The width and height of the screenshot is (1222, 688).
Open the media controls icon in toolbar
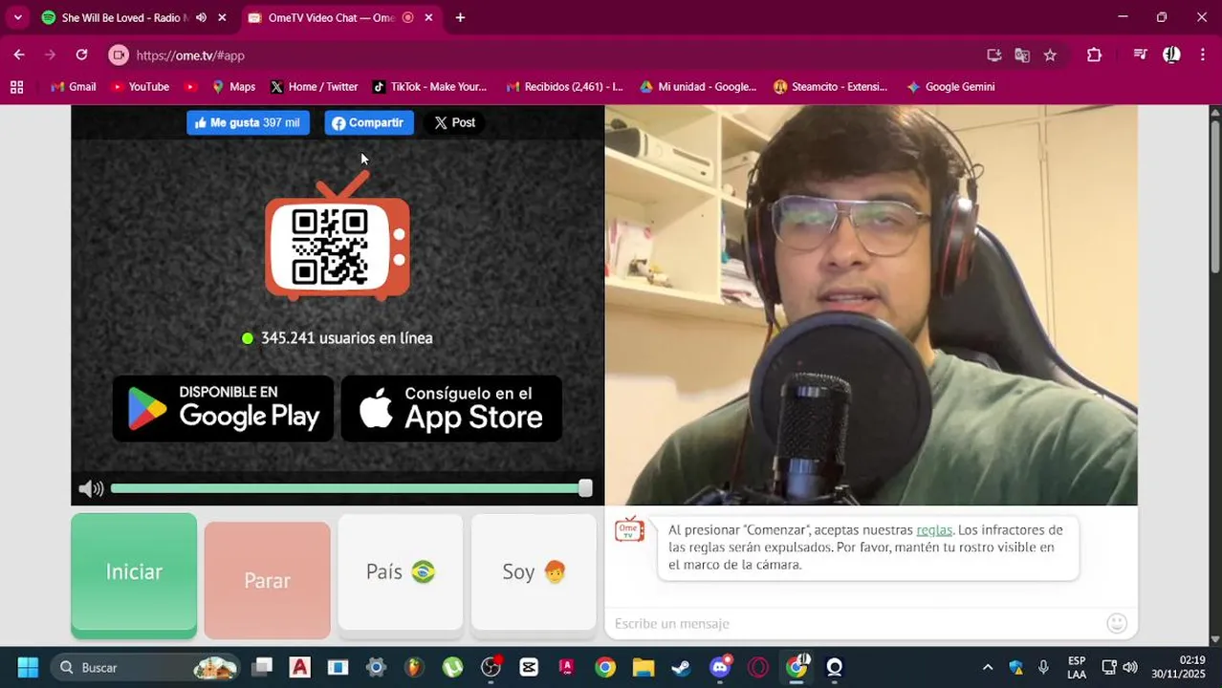tap(1140, 55)
